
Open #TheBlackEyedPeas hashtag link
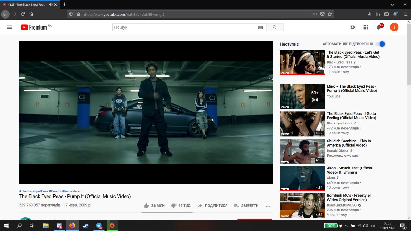pos(34,191)
